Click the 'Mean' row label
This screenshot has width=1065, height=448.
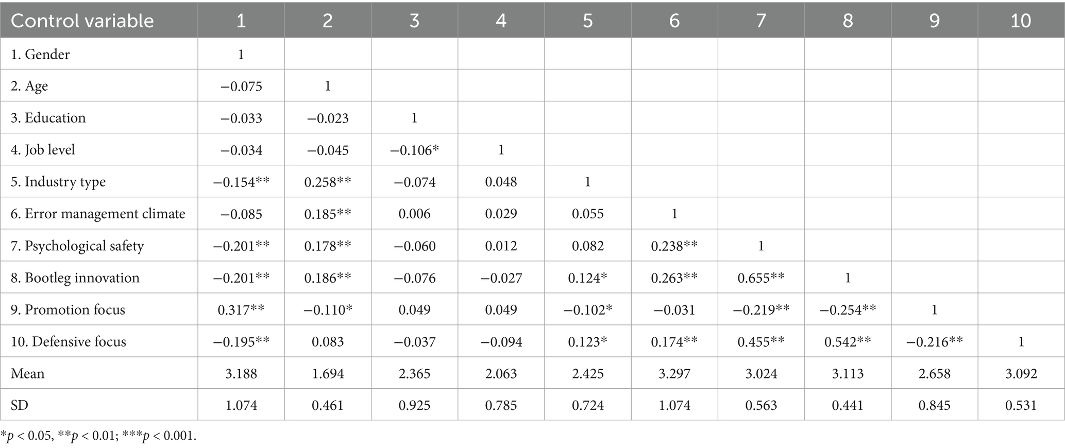coord(28,373)
